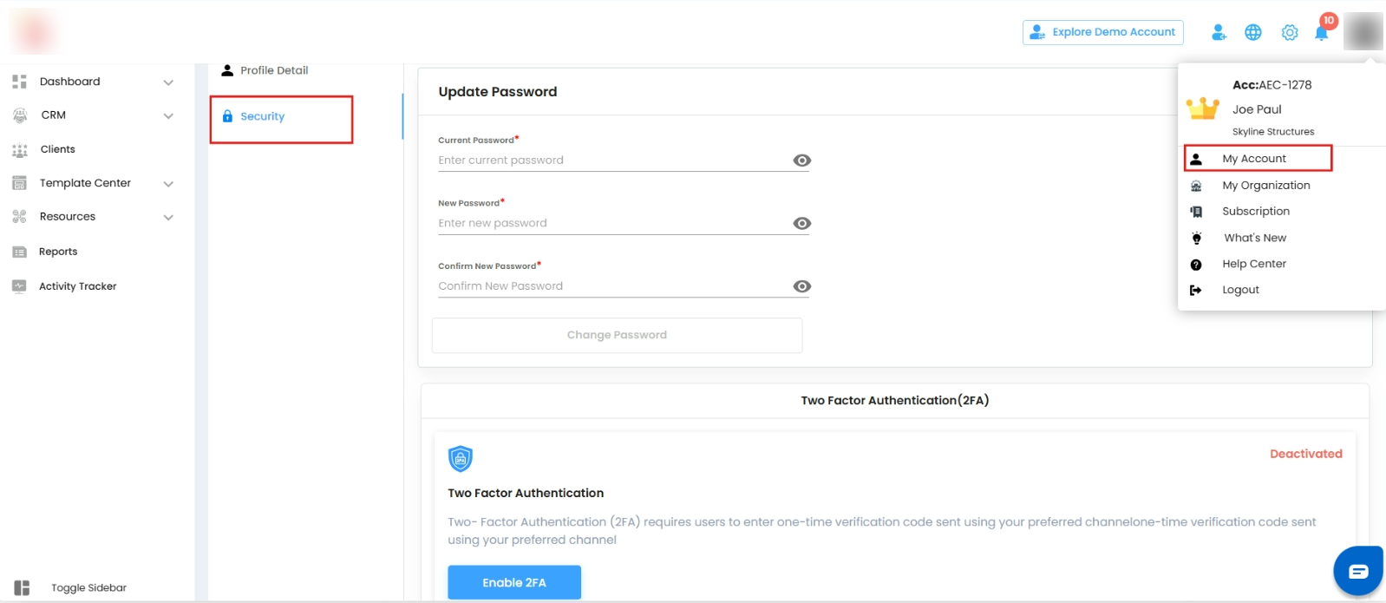Reveal the confirm new password field
1386x603 pixels.
click(802, 286)
